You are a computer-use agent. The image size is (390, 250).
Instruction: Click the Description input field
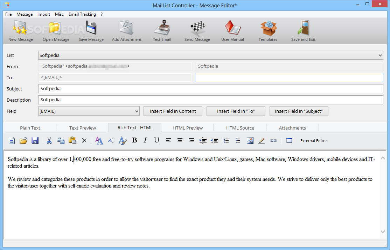pyautogui.click(x=211, y=100)
